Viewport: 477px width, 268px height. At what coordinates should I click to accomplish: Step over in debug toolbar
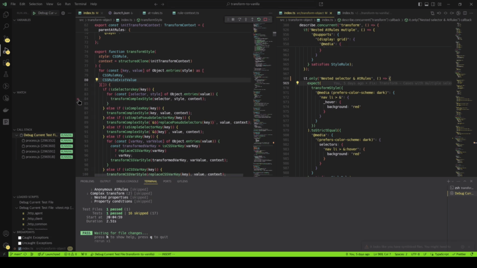pos(239,19)
